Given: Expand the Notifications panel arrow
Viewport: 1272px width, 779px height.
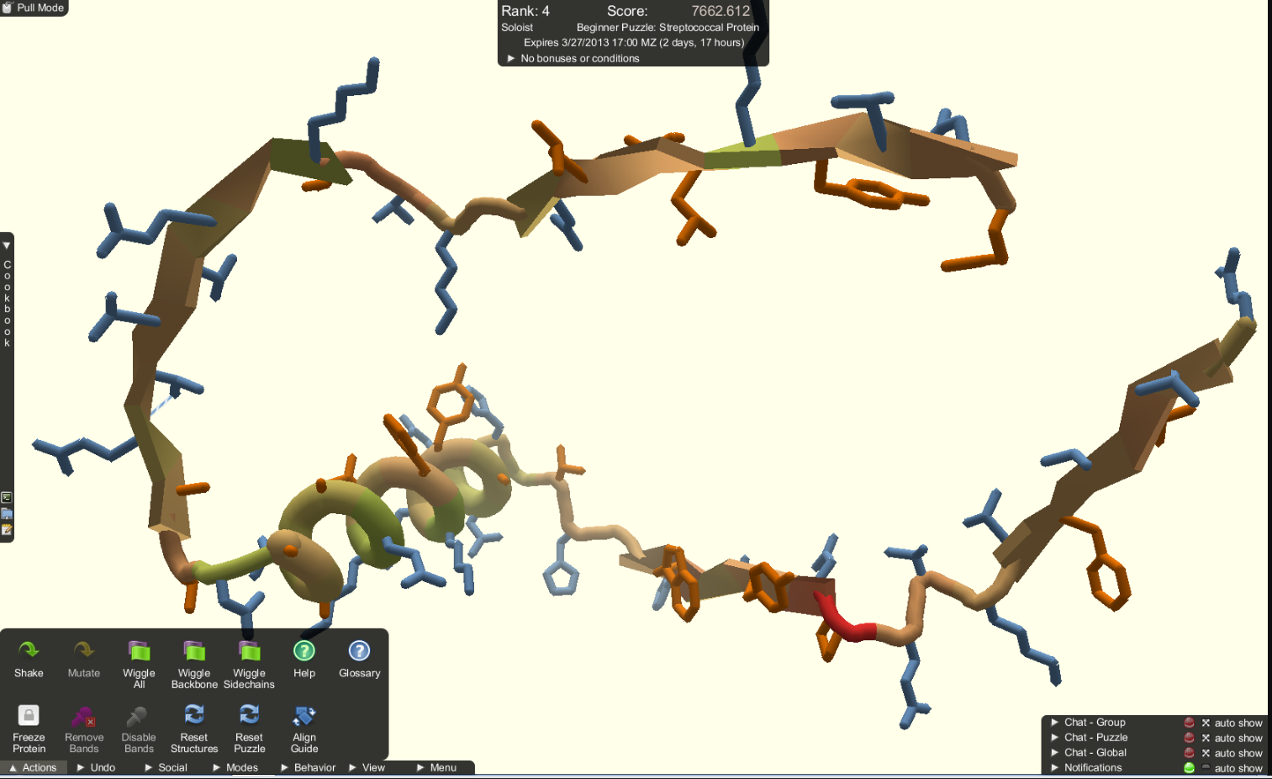Looking at the screenshot, I should pos(1054,768).
